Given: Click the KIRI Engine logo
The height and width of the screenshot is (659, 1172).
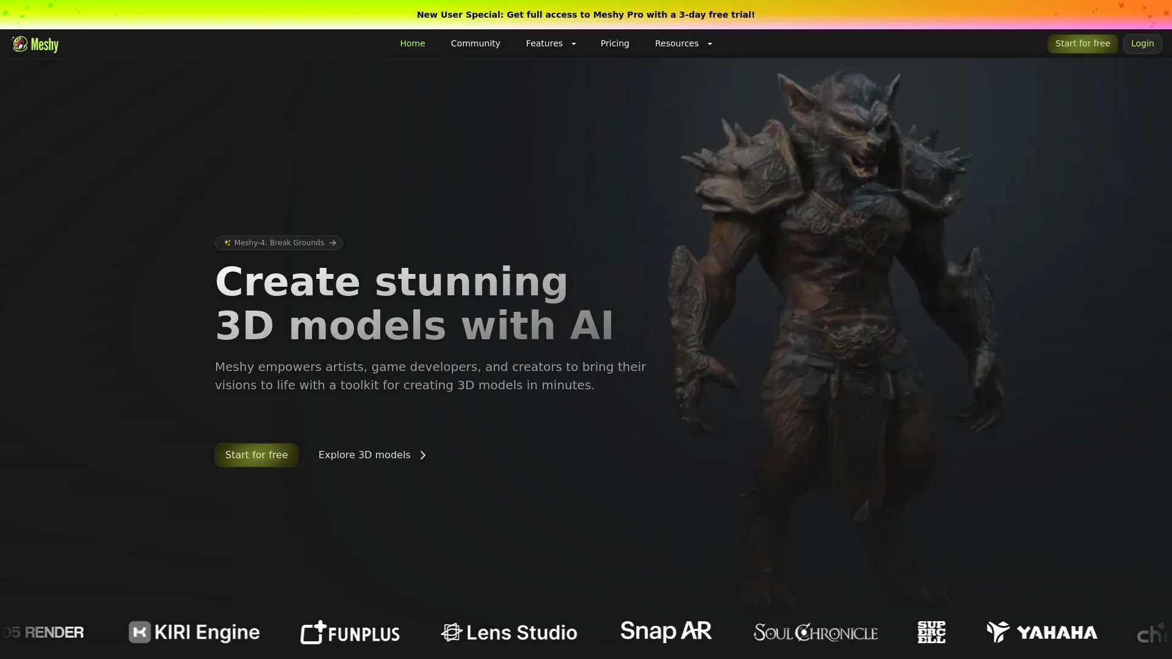Looking at the screenshot, I should point(194,632).
